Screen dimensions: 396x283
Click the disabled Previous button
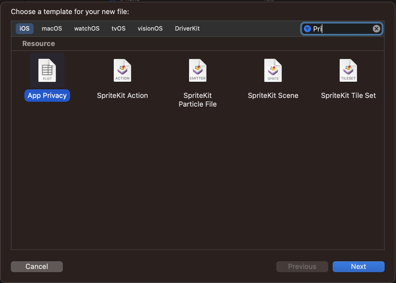pos(302,267)
